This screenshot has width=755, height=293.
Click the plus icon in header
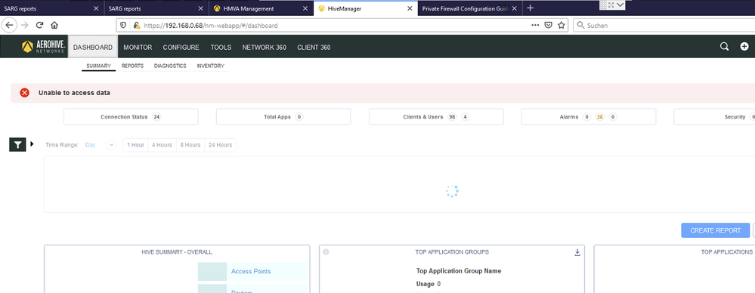pos(744,47)
